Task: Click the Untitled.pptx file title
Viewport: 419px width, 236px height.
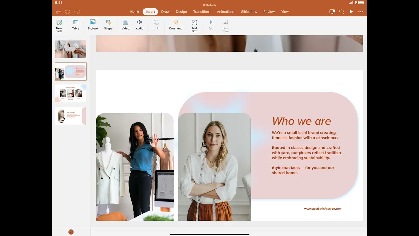Action: [x=209, y=5]
